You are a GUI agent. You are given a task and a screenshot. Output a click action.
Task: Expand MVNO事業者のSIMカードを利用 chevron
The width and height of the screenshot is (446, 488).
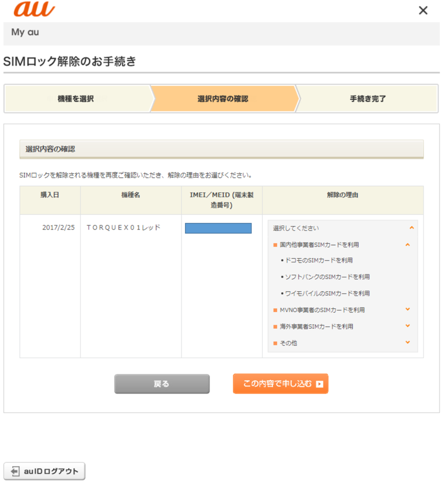pyautogui.click(x=407, y=309)
